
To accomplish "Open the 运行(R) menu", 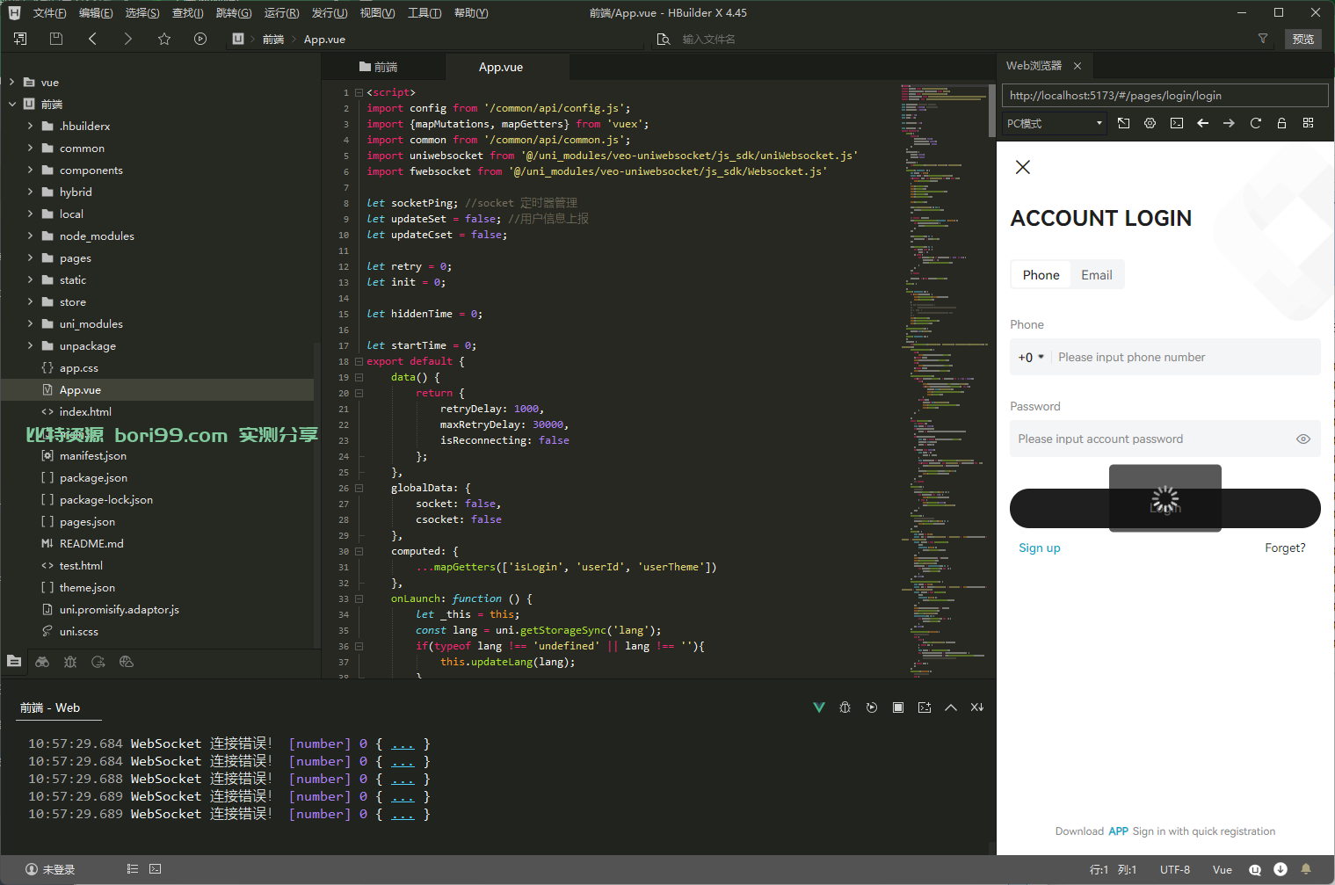I will tap(281, 13).
